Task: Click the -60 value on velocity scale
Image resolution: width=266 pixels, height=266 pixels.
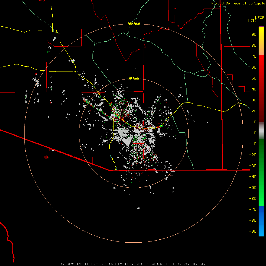Action: pyautogui.click(x=253, y=199)
